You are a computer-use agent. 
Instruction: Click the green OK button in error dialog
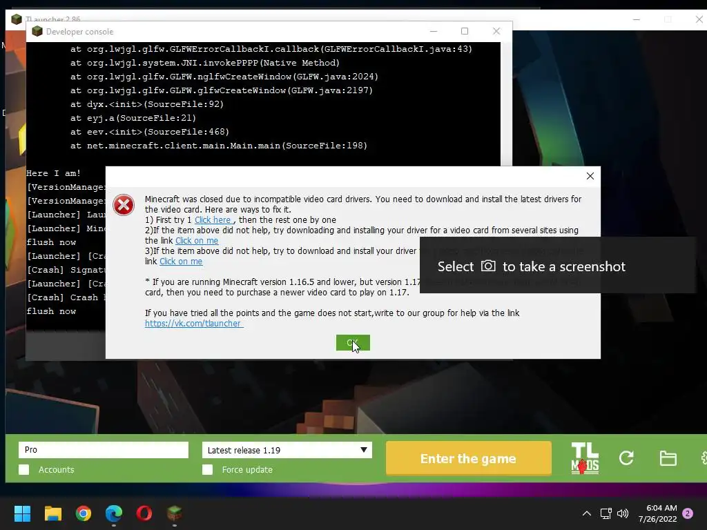pyautogui.click(x=353, y=342)
